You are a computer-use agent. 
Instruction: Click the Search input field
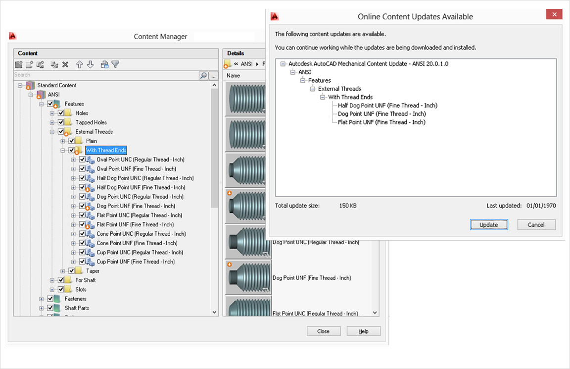[106, 75]
